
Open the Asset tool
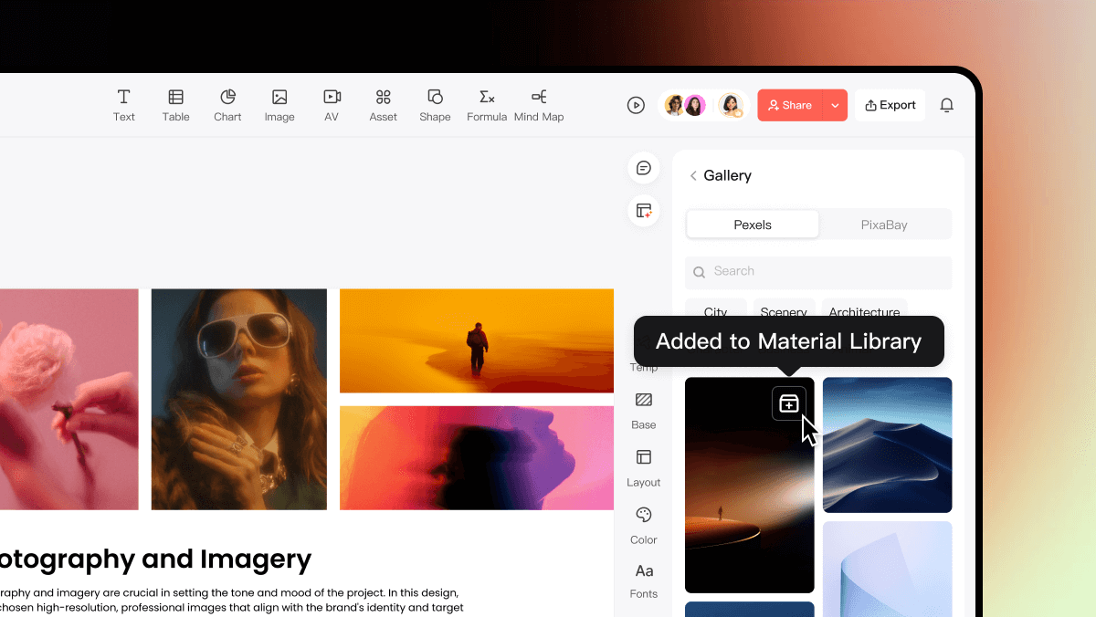click(384, 105)
